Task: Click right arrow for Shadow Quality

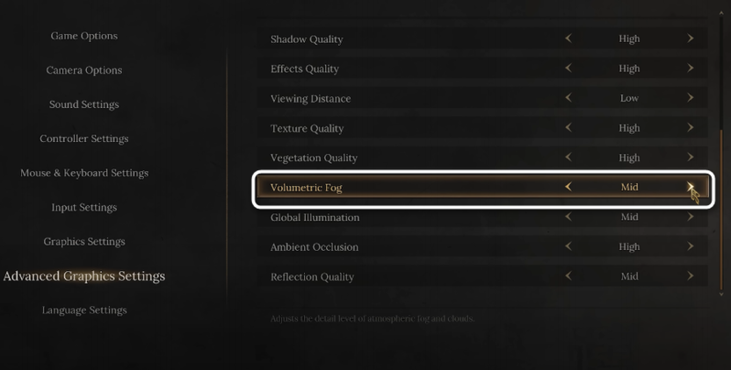Action: click(x=691, y=39)
